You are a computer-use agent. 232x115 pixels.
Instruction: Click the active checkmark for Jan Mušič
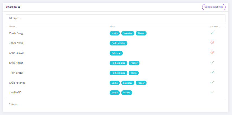[212, 92]
